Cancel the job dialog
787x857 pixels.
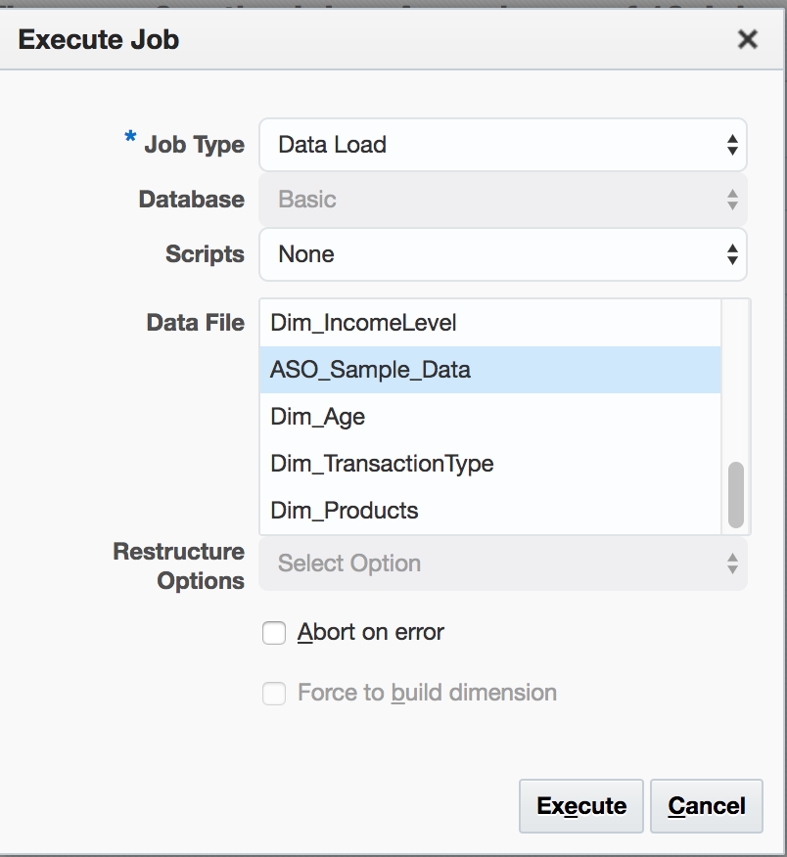(706, 806)
